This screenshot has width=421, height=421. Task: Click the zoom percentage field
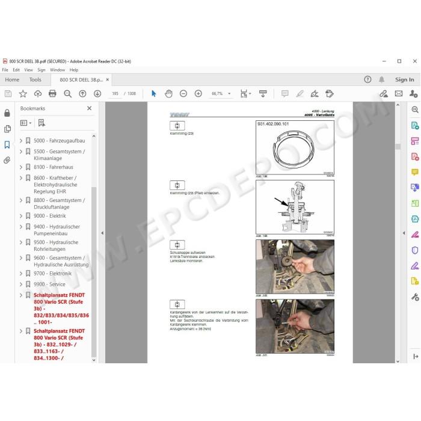pyautogui.click(x=217, y=94)
